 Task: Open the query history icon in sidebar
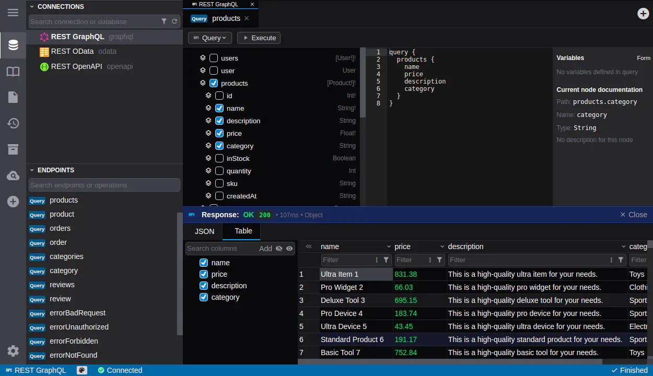(x=13, y=124)
